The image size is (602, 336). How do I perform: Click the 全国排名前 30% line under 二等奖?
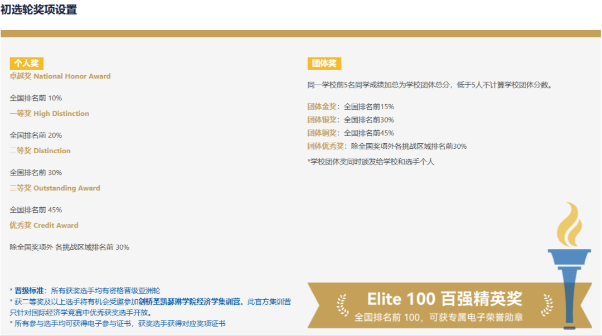point(36,173)
